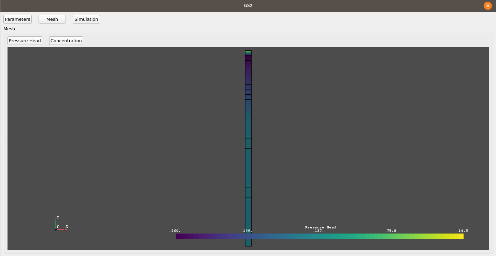Select the bottom cell of the mesh column
Screen dimensions: 496x256
tap(248, 242)
